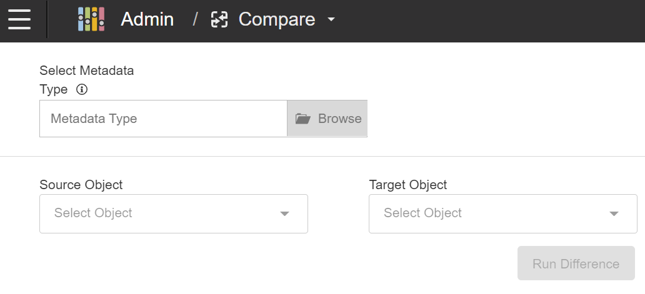Image resolution: width=645 pixels, height=294 pixels.
Task: Go to Admin in the breadcrumb
Action: pos(147,19)
